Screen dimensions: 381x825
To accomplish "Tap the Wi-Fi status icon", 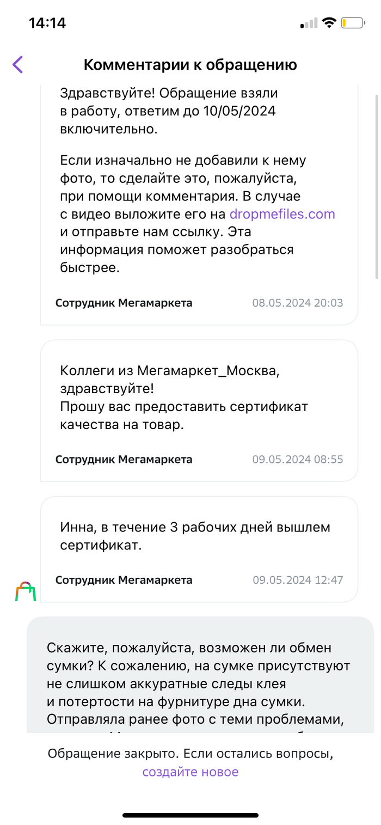I will pos(329,23).
